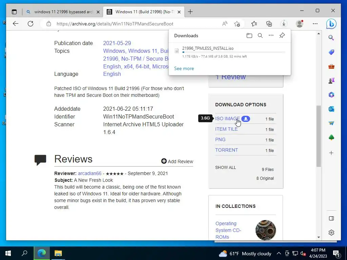This screenshot has width=347, height=260.
Task: Open the sidebar Games chess icon
Action: click(331, 81)
